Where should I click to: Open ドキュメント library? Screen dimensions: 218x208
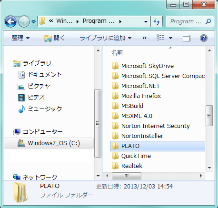[x=40, y=75]
